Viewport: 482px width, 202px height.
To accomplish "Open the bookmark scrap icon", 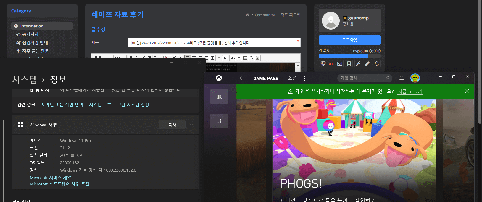I will 349,63.
